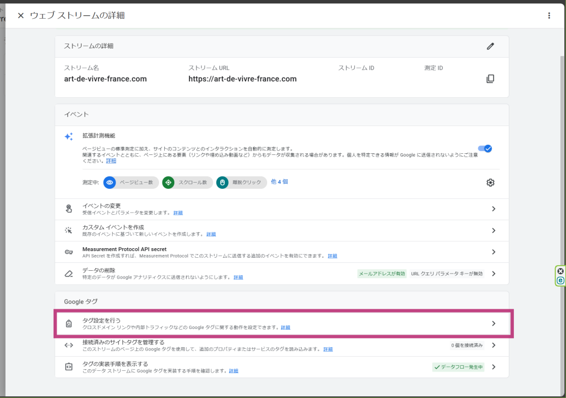Click the 測定 ID label
Viewport: 566px width, 398px height.
[x=434, y=68]
